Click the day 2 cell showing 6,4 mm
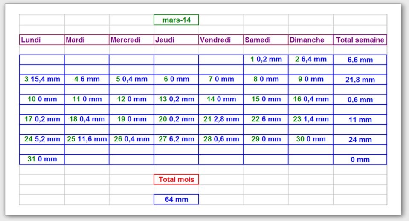409x221 pixels. click(x=310, y=60)
